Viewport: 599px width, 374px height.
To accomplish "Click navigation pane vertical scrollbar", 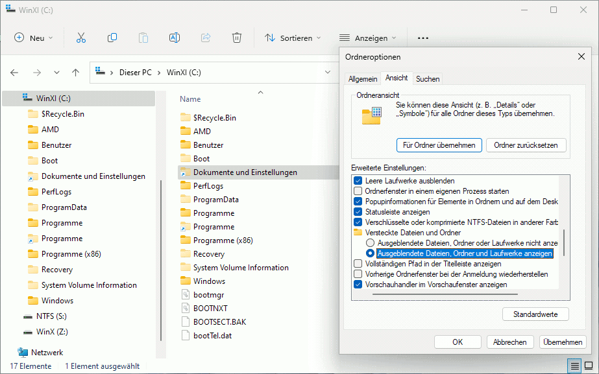I will (161, 260).
